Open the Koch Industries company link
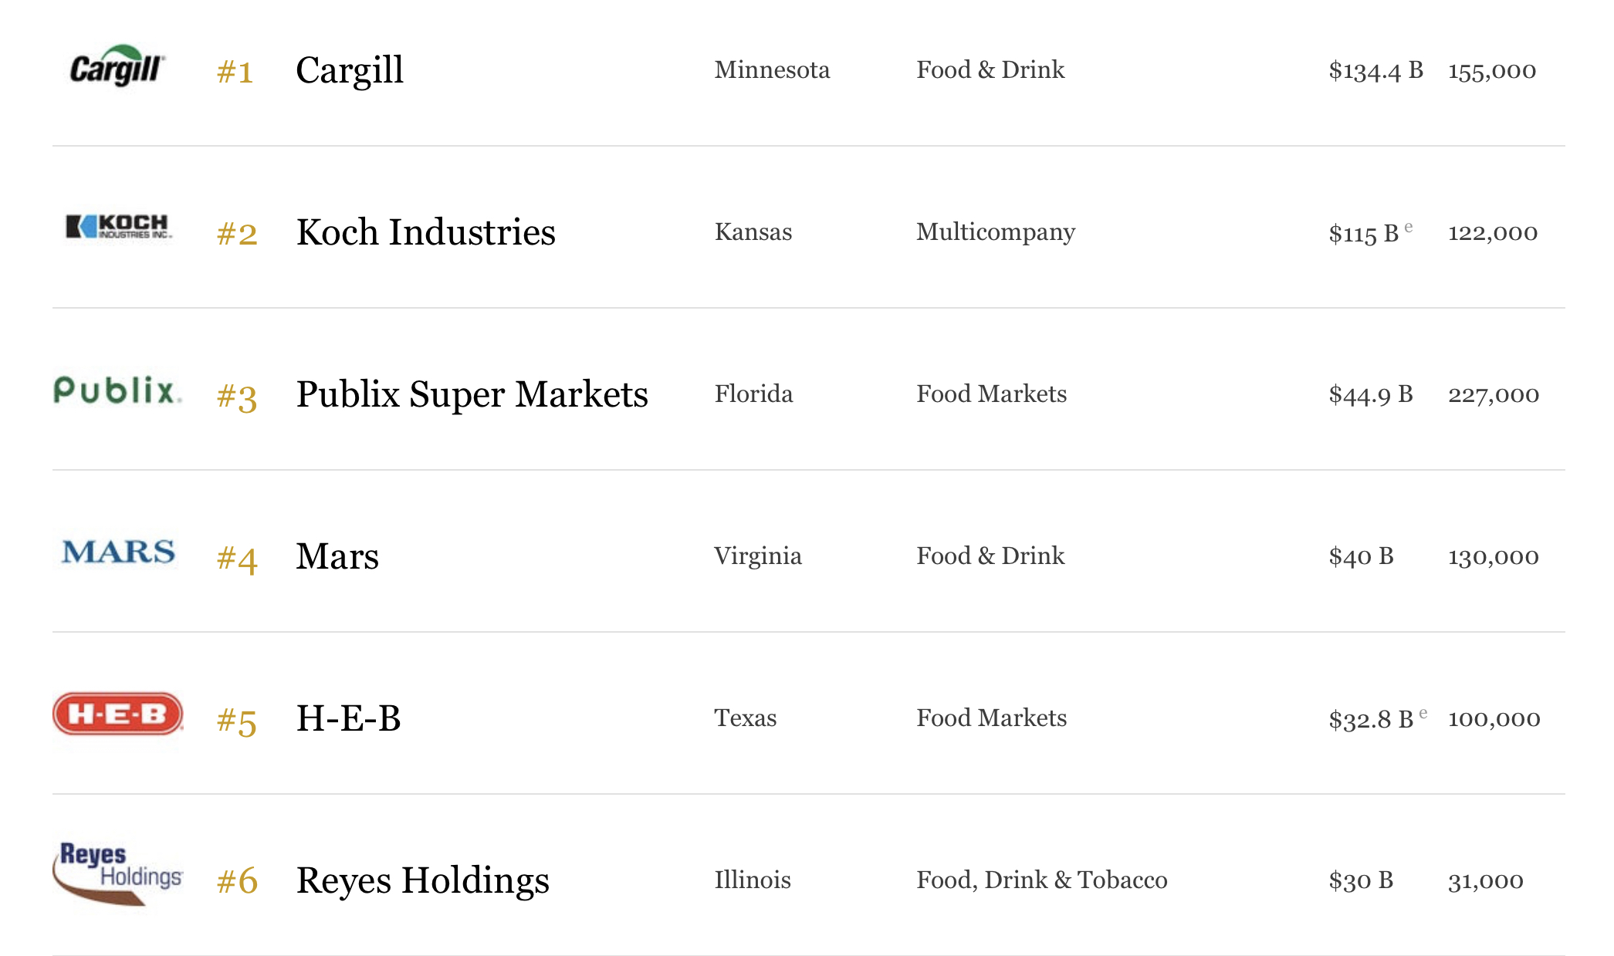This screenshot has height=956, width=1614. click(425, 232)
